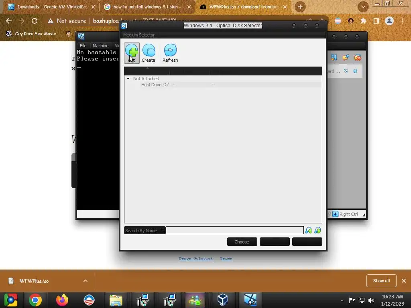Reload the current page
411x308 pixels.
click(x=35, y=21)
